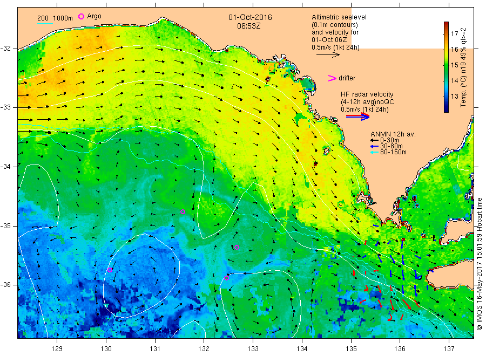Click the 132 longitude axis label
The image size is (486, 356).
(204, 349)
